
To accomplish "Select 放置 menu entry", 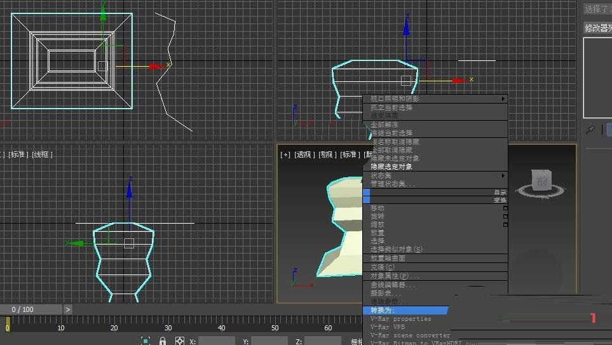I will (377, 233).
